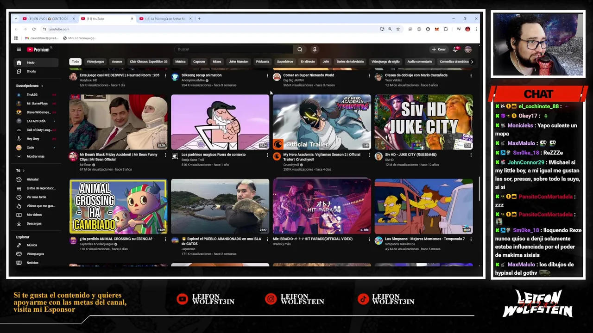This screenshot has height=333, width=593.
Task: Switch to La Psicología de Arthur tab
Action: click(165, 18)
